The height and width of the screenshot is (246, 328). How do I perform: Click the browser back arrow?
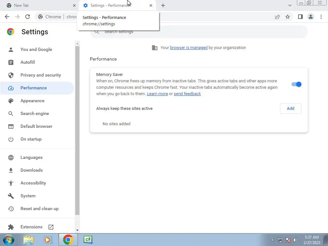tap(7, 17)
